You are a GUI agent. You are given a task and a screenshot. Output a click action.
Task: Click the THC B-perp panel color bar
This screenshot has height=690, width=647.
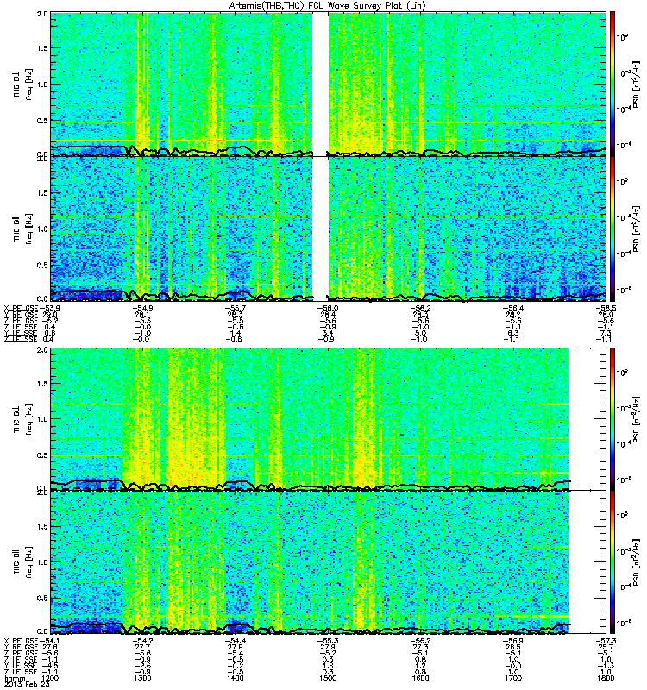(x=612, y=419)
